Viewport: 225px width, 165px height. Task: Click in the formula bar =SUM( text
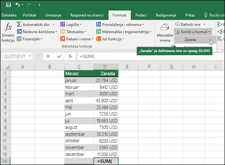(87, 56)
